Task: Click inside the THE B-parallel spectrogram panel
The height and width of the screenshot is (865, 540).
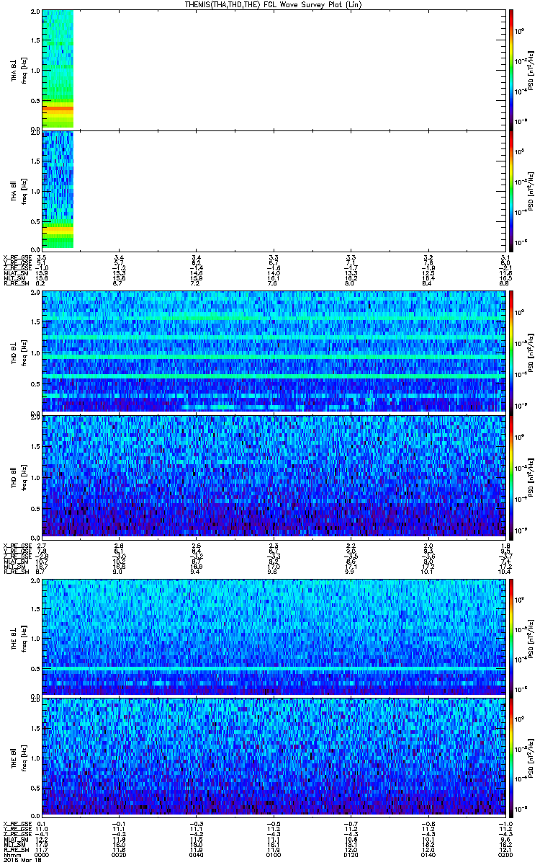Action: coord(273,758)
